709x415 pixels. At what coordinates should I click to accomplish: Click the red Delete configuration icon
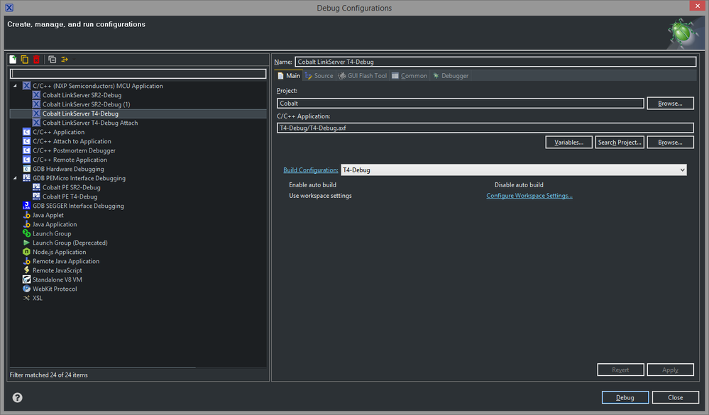pyautogui.click(x=37, y=59)
